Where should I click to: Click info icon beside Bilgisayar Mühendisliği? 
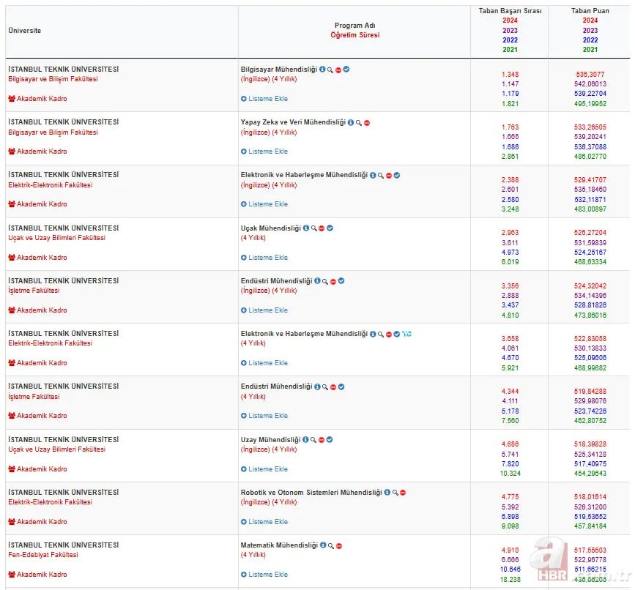(x=322, y=70)
